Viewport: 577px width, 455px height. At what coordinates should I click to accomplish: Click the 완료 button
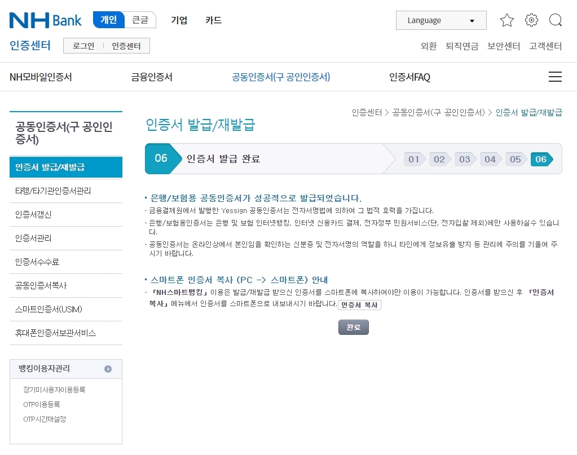point(353,327)
